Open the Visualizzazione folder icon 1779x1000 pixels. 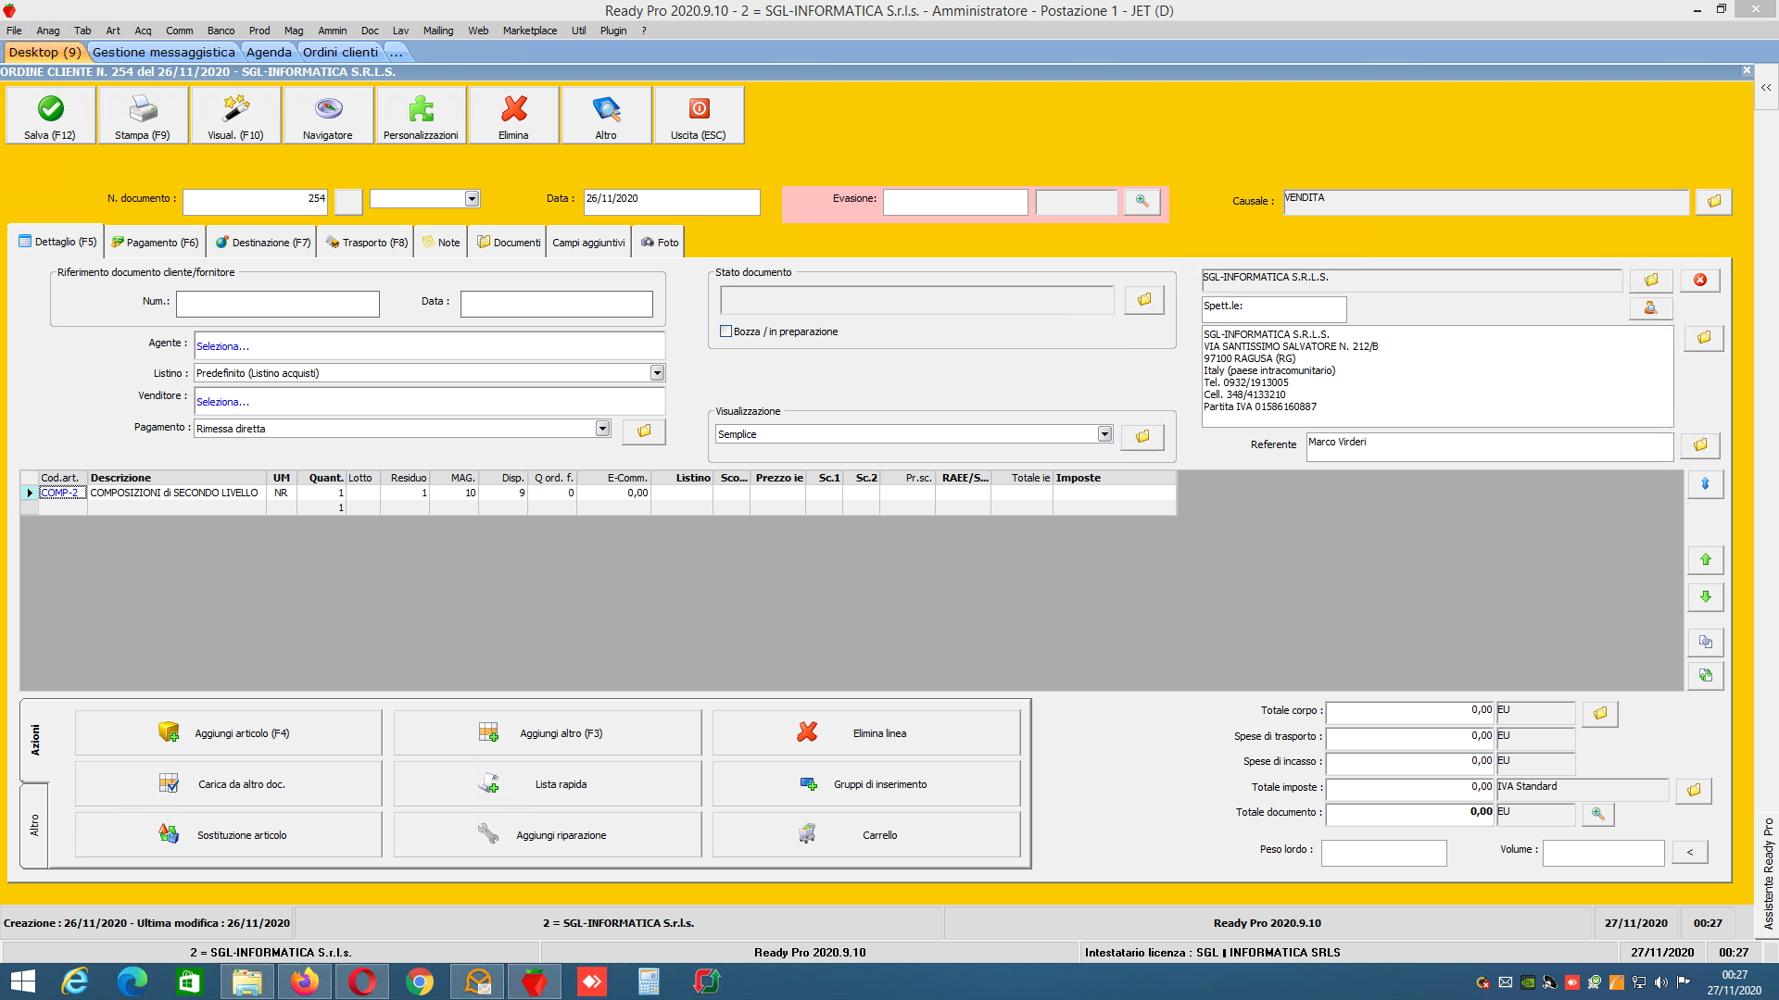click(1142, 436)
